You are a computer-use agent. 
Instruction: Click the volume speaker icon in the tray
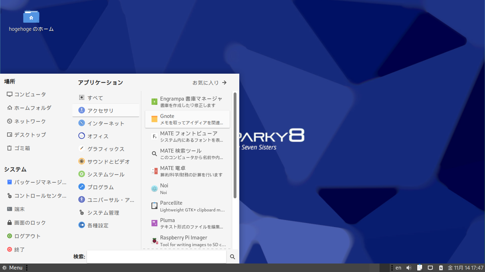409,268
